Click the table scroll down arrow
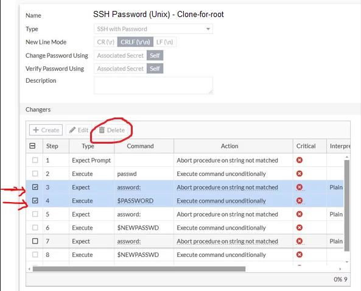 click(347, 262)
